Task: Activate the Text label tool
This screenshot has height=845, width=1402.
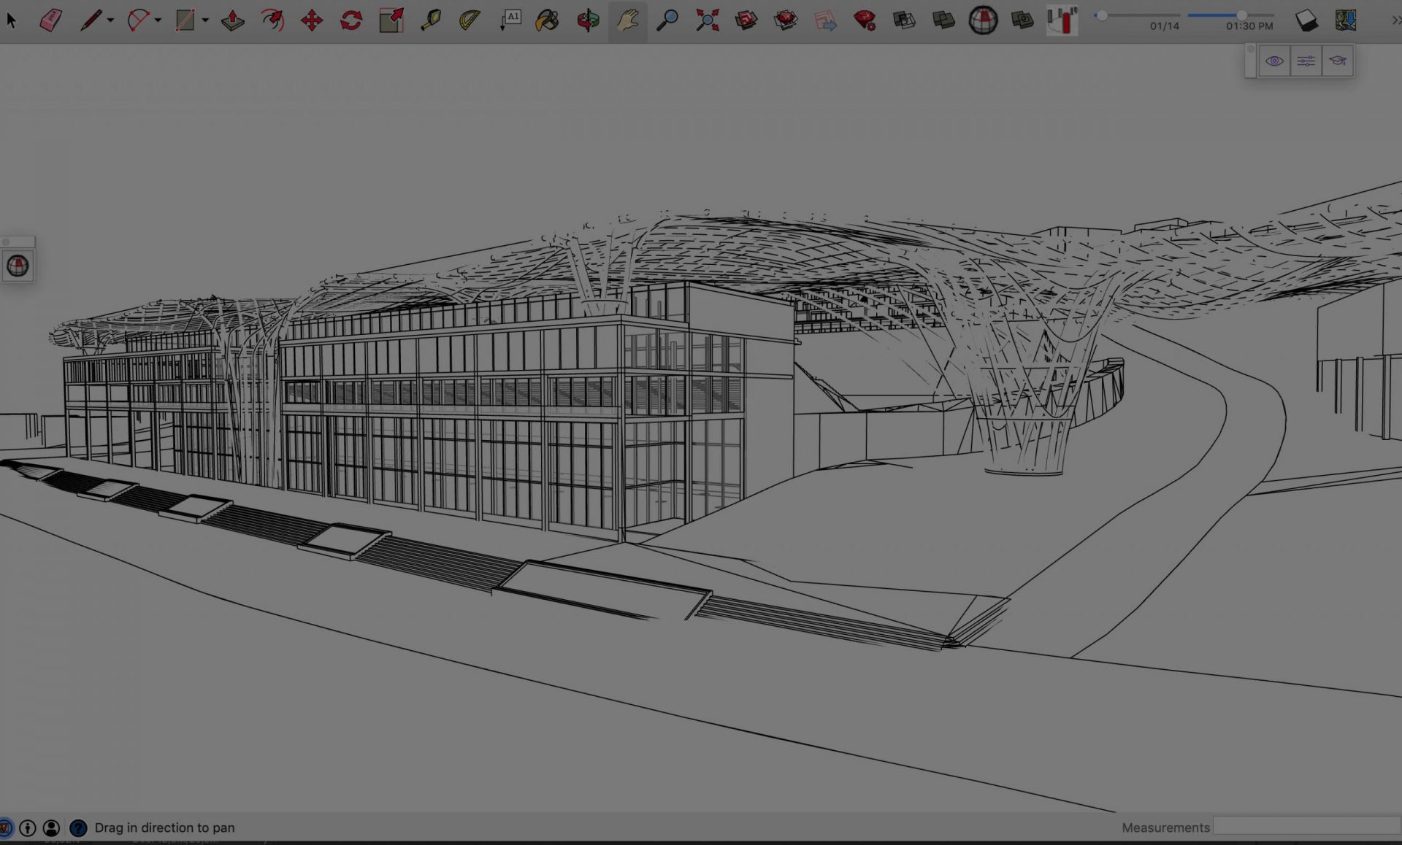Action: tap(510, 20)
